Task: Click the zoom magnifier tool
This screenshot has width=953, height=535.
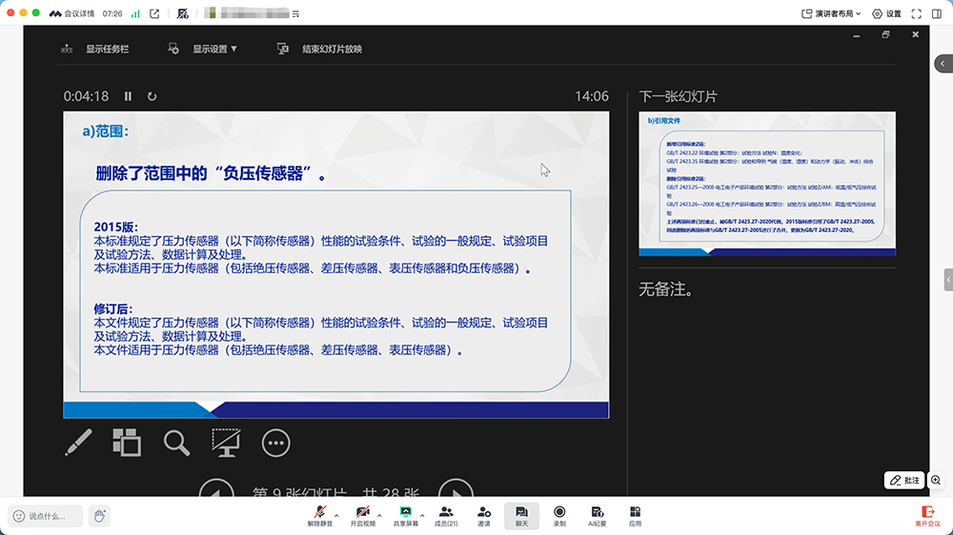Action: [176, 442]
